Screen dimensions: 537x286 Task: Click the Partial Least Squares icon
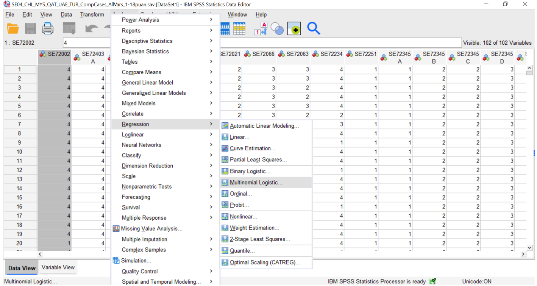click(225, 160)
